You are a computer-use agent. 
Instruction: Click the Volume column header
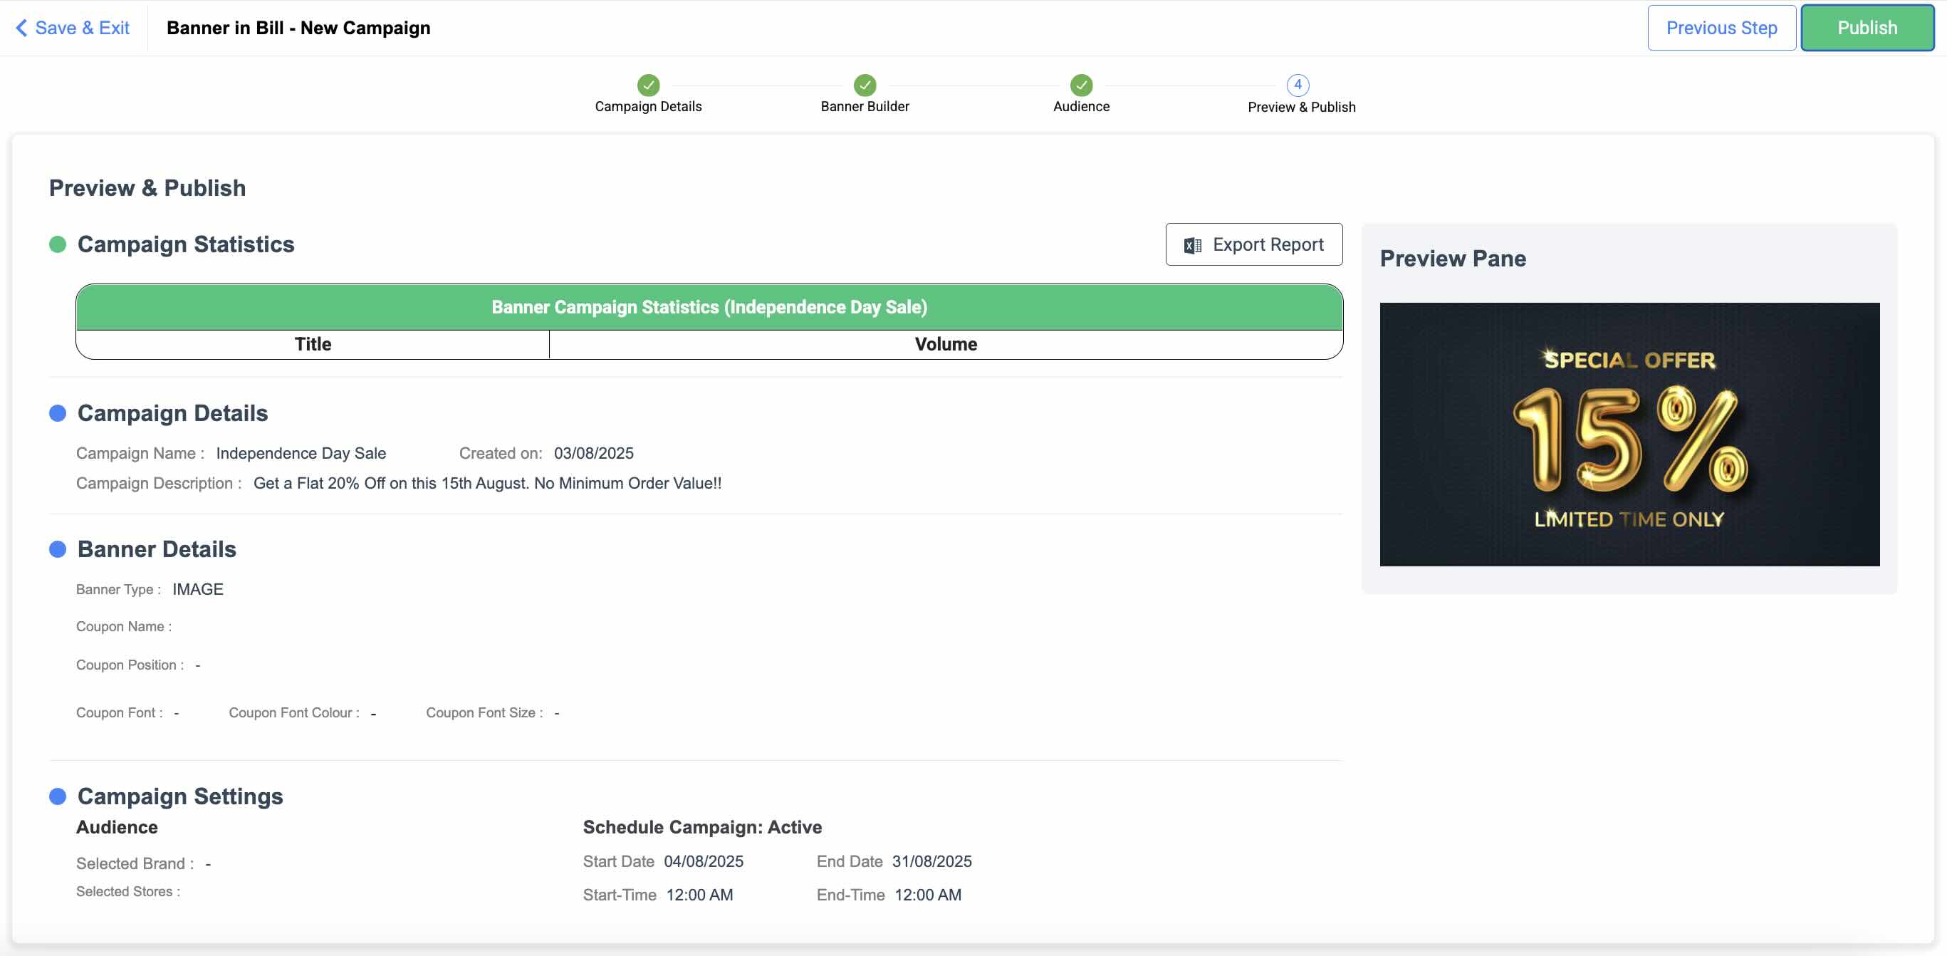pyautogui.click(x=946, y=344)
